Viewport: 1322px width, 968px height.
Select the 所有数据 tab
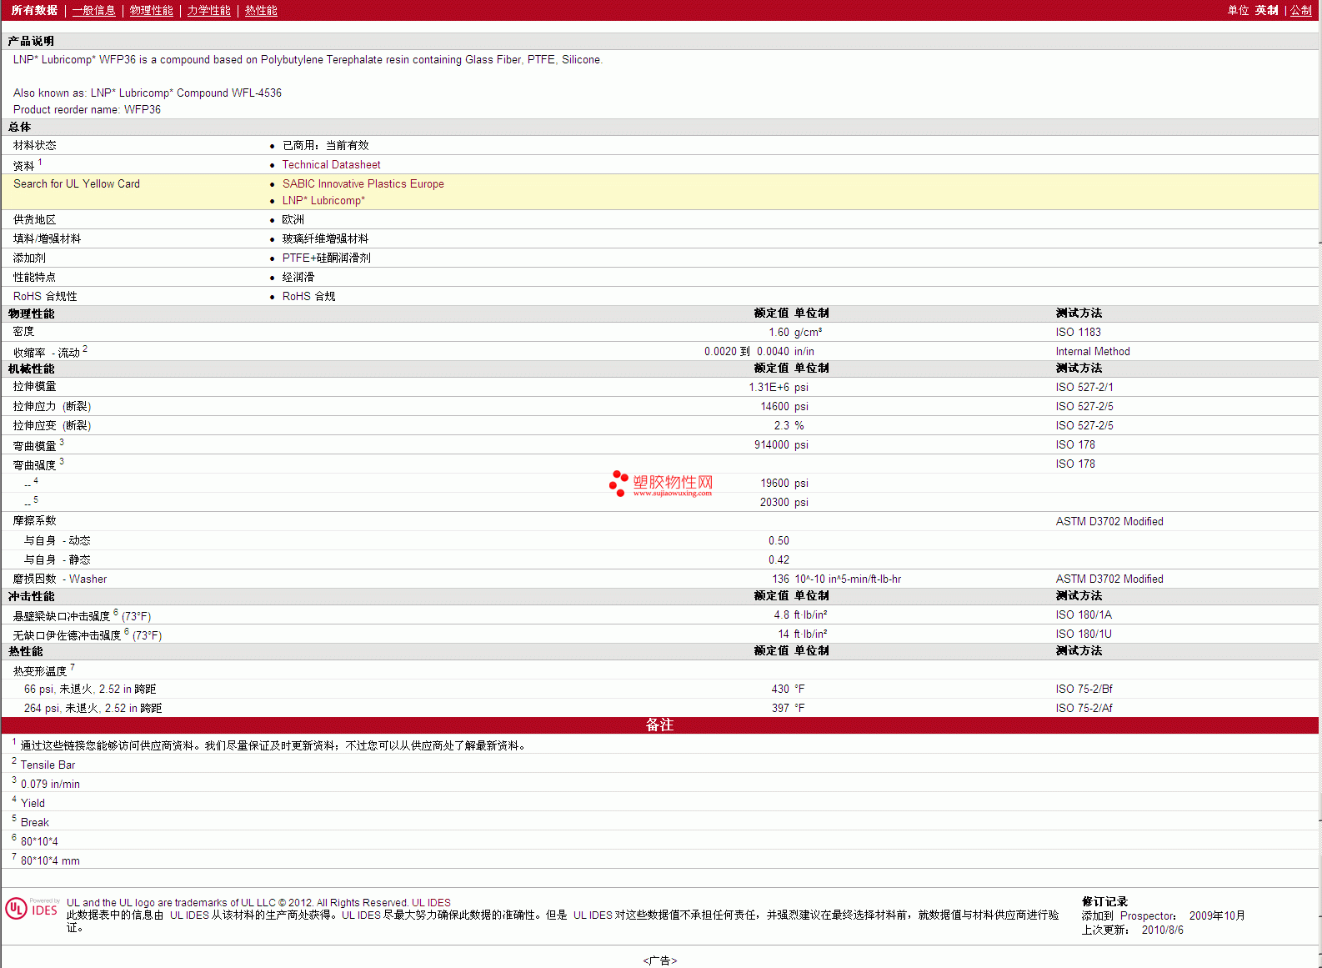tap(34, 10)
